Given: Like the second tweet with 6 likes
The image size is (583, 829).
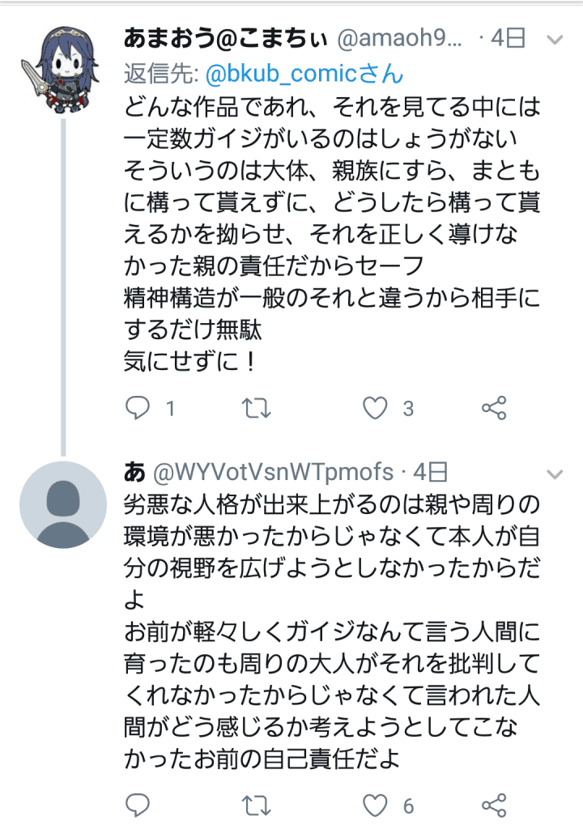Looking at the screenshot, I should click(375, 805).
